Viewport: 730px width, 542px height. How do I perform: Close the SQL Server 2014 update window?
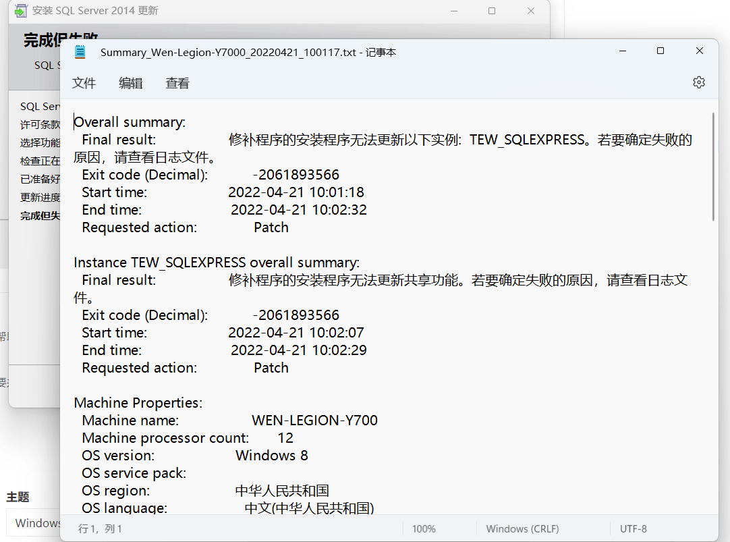point(531,11)
